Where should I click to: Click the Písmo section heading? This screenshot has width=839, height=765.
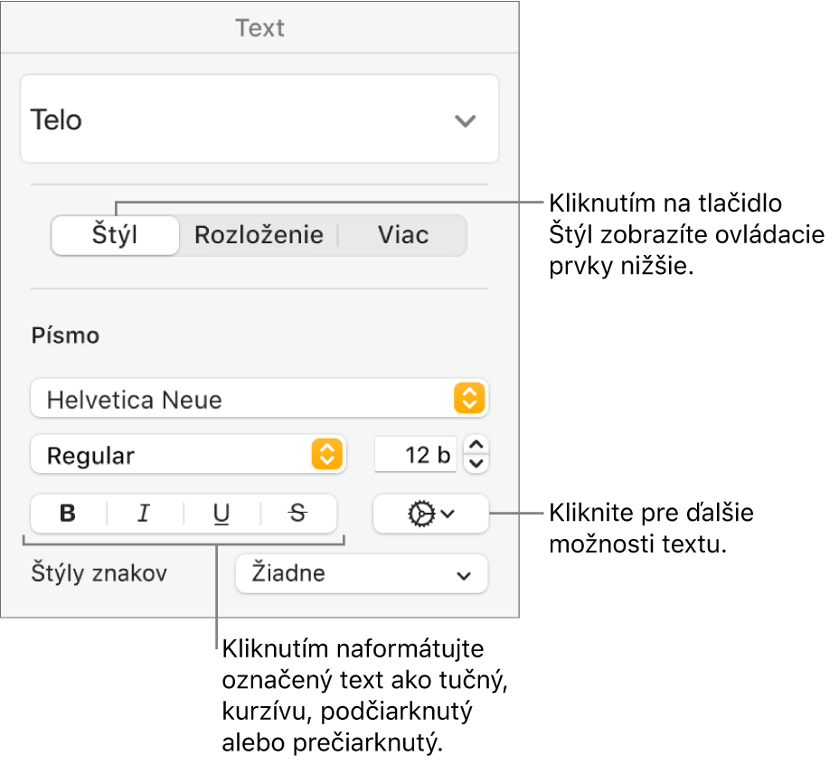coord(65,335)
